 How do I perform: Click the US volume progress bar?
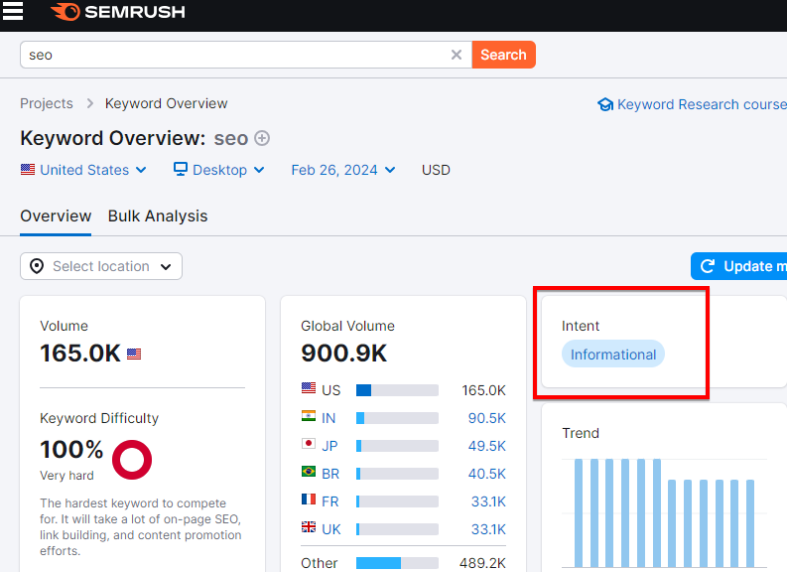click(397, 390)
